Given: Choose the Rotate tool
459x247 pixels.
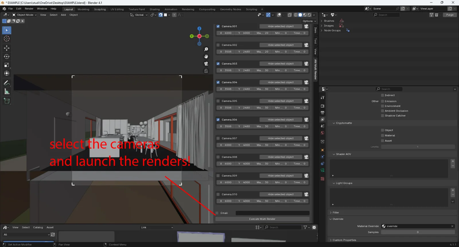Looking at the screenshot, I should click(7, 57).
